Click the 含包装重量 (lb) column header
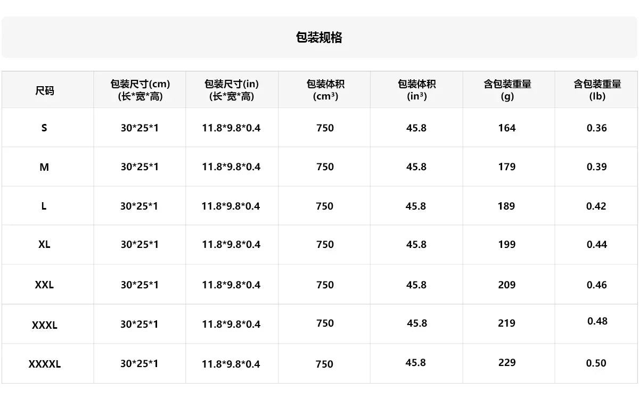This screenshot has height=399, width=639. click(x=597, y=90)
